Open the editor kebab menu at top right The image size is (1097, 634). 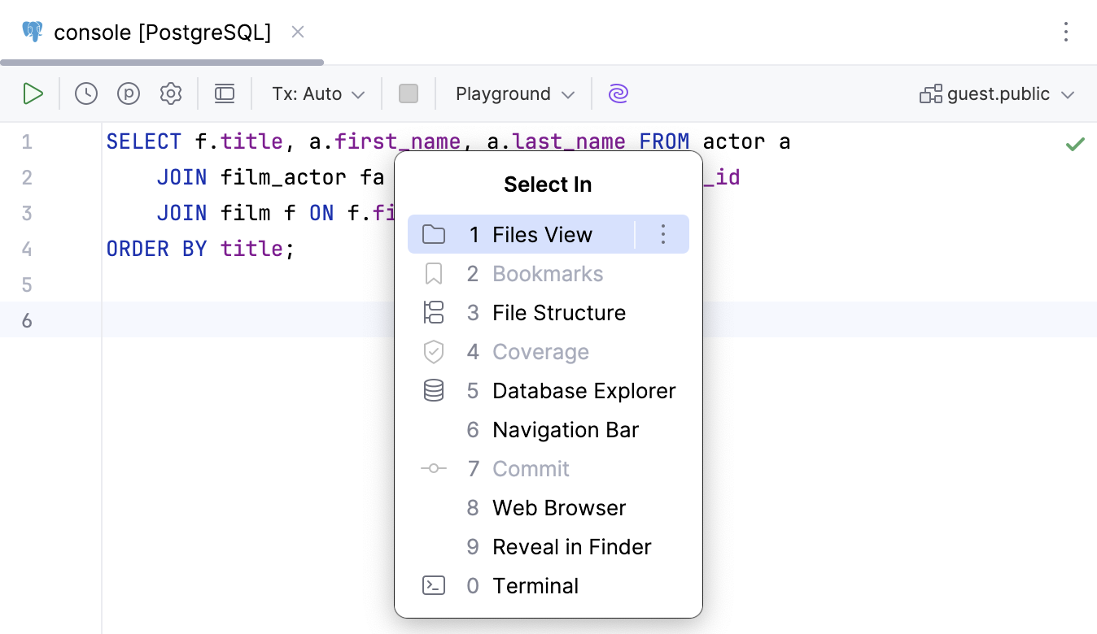1066,32
